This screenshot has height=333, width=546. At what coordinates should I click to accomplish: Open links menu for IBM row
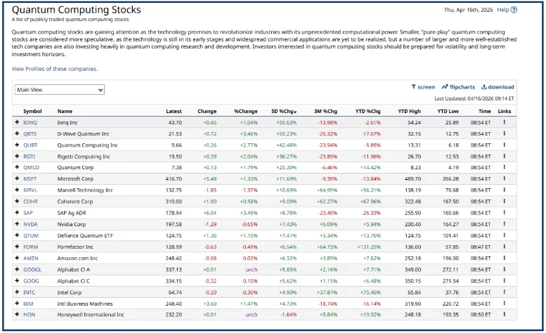(505, 303)
